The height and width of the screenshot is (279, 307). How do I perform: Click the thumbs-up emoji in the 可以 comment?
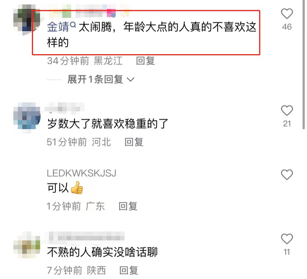(77, 188)
